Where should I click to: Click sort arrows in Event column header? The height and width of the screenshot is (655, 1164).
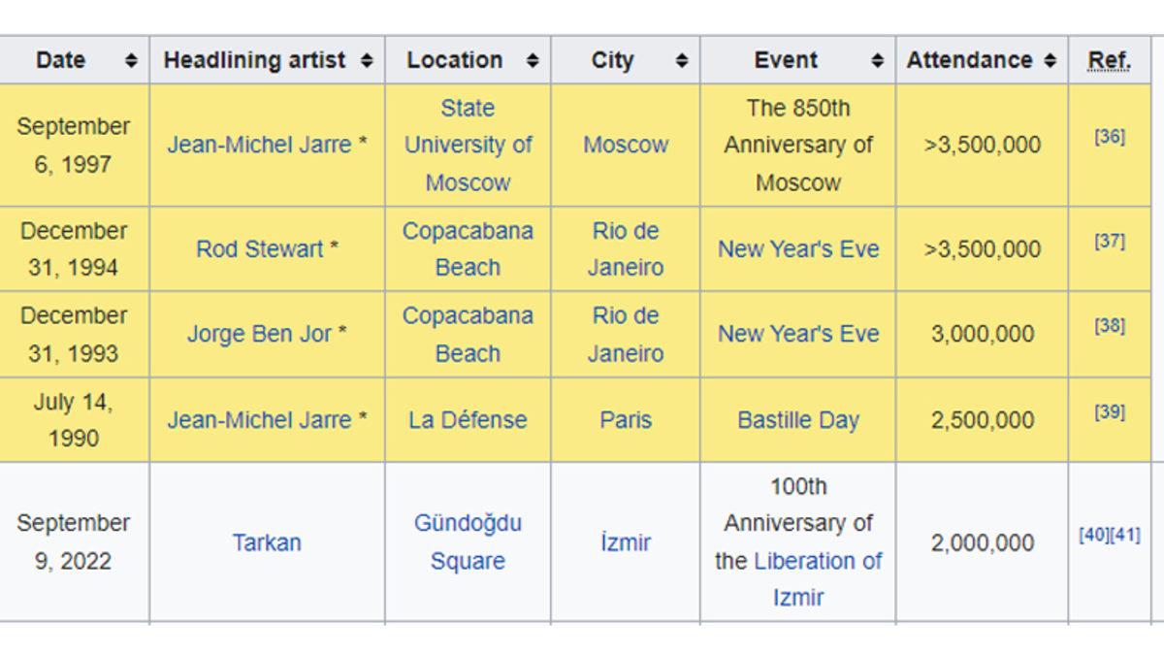click(x=877, y=60)
